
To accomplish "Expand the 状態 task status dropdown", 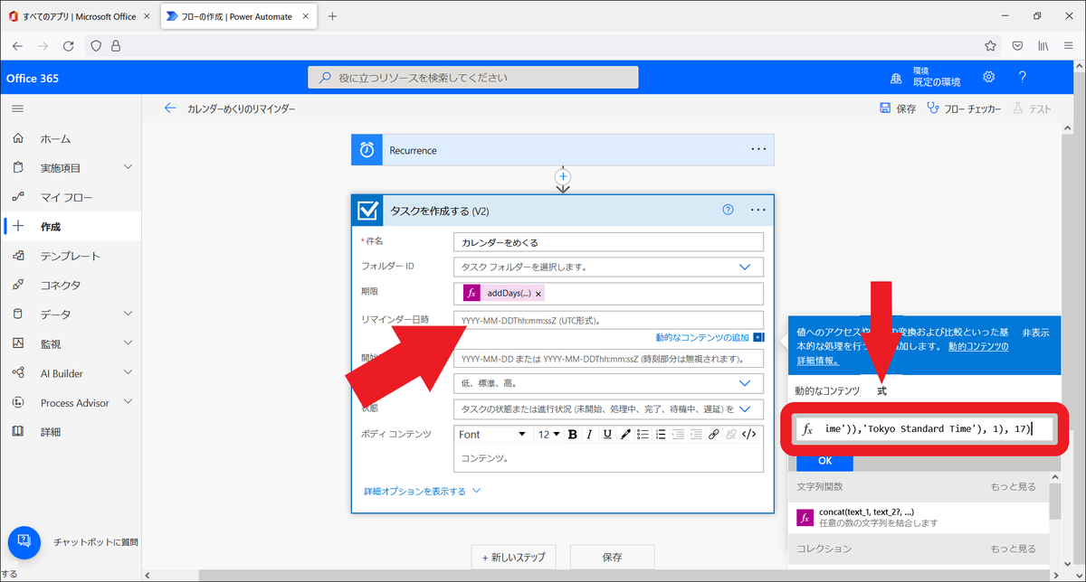I will 745,408.
